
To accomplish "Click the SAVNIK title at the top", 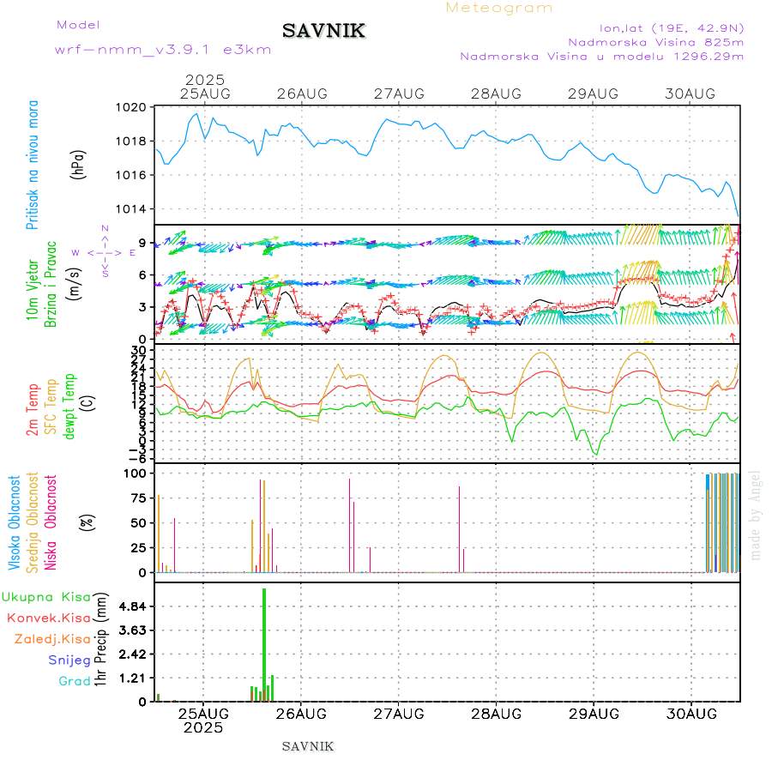I will (323, 32).
